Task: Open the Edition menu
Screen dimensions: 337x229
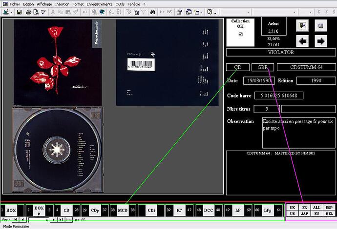Action: 28,4
